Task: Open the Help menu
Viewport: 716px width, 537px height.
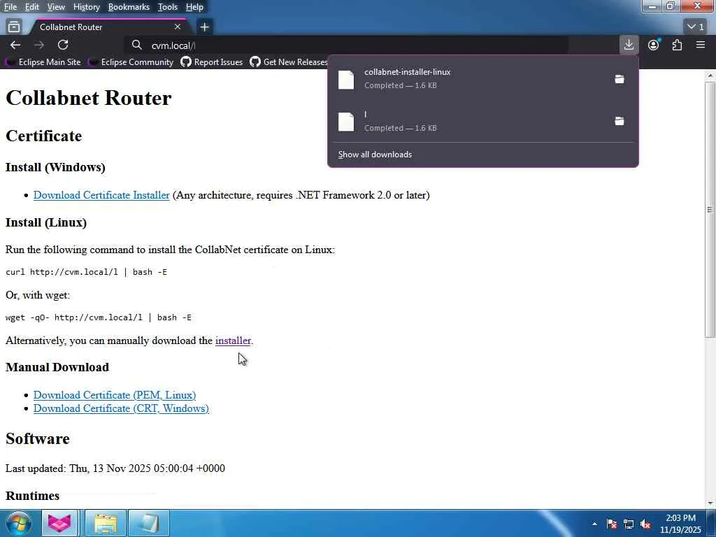Action: tap(194, 7)
